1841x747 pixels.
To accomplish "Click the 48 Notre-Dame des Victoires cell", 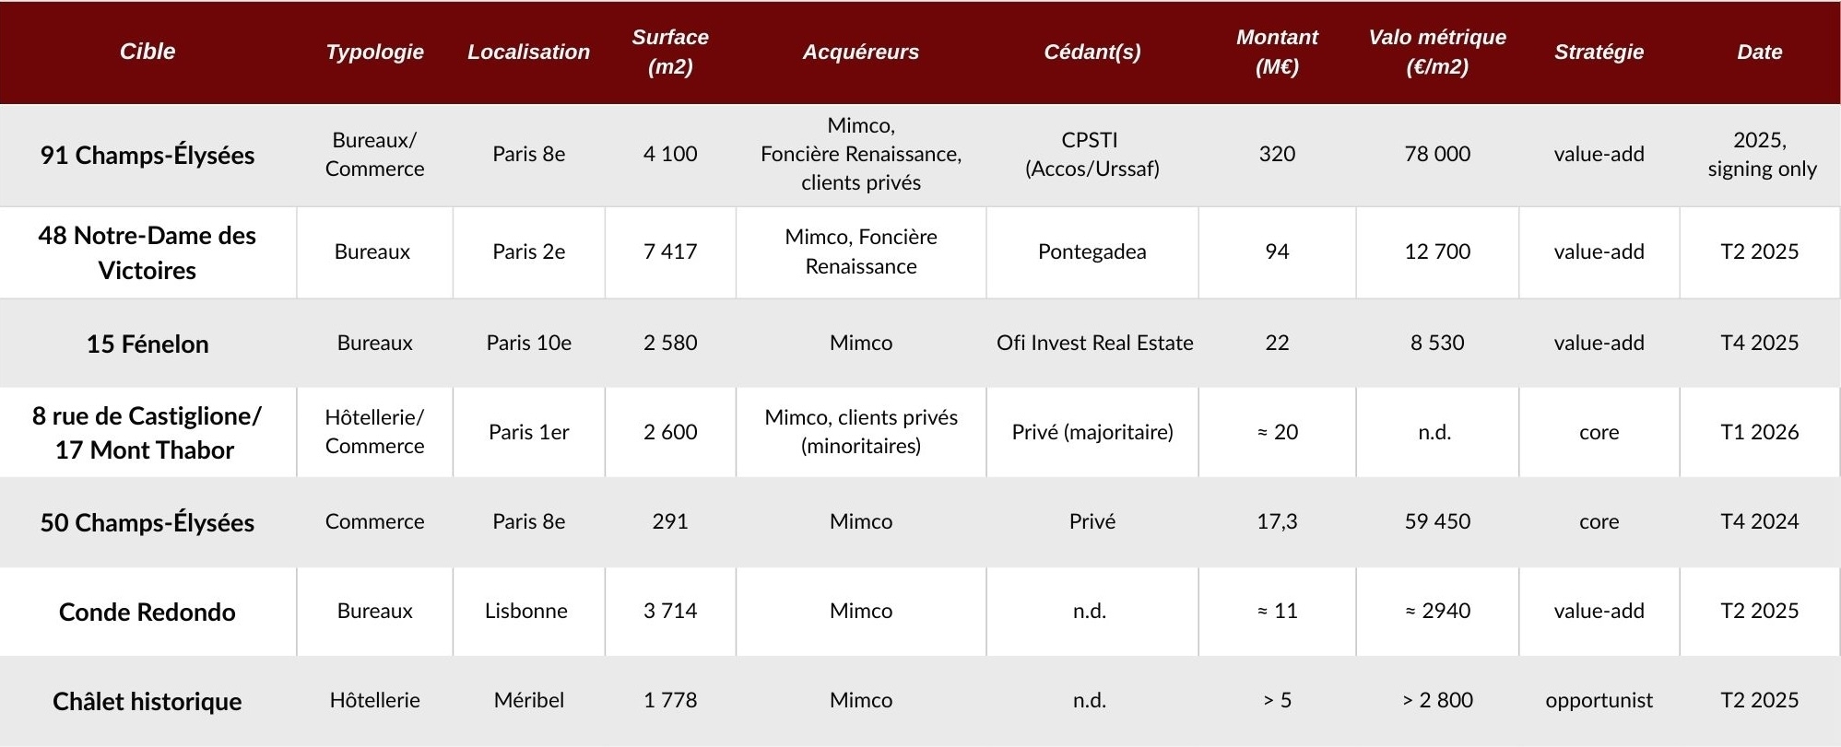I will [x=148, y=252].
